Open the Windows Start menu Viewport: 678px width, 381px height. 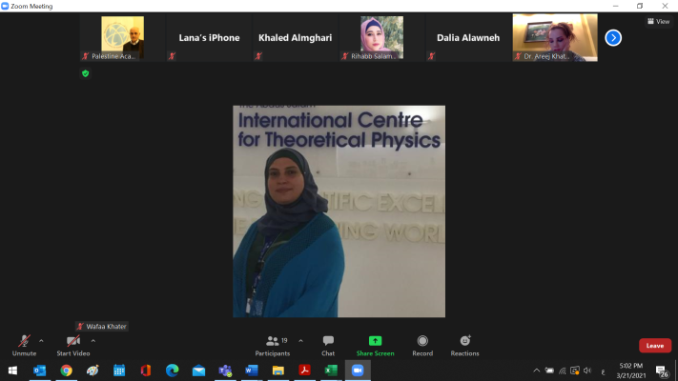(x=12, y=370)
